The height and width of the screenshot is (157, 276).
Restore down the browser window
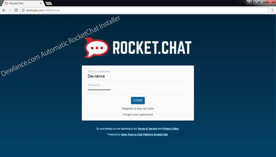[x=262, y=2]
